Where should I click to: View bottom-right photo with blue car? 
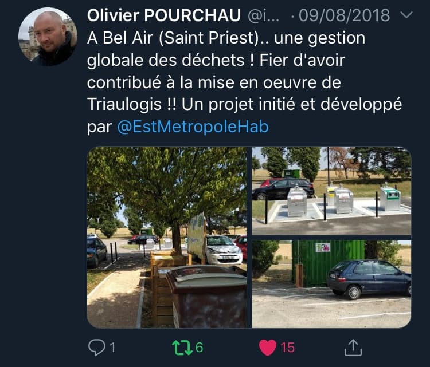[x=331, y=284]
